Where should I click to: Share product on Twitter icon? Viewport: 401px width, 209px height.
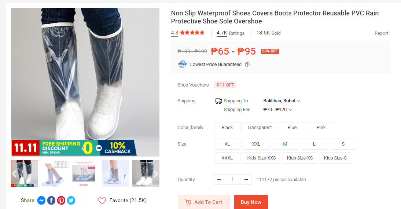71,200
